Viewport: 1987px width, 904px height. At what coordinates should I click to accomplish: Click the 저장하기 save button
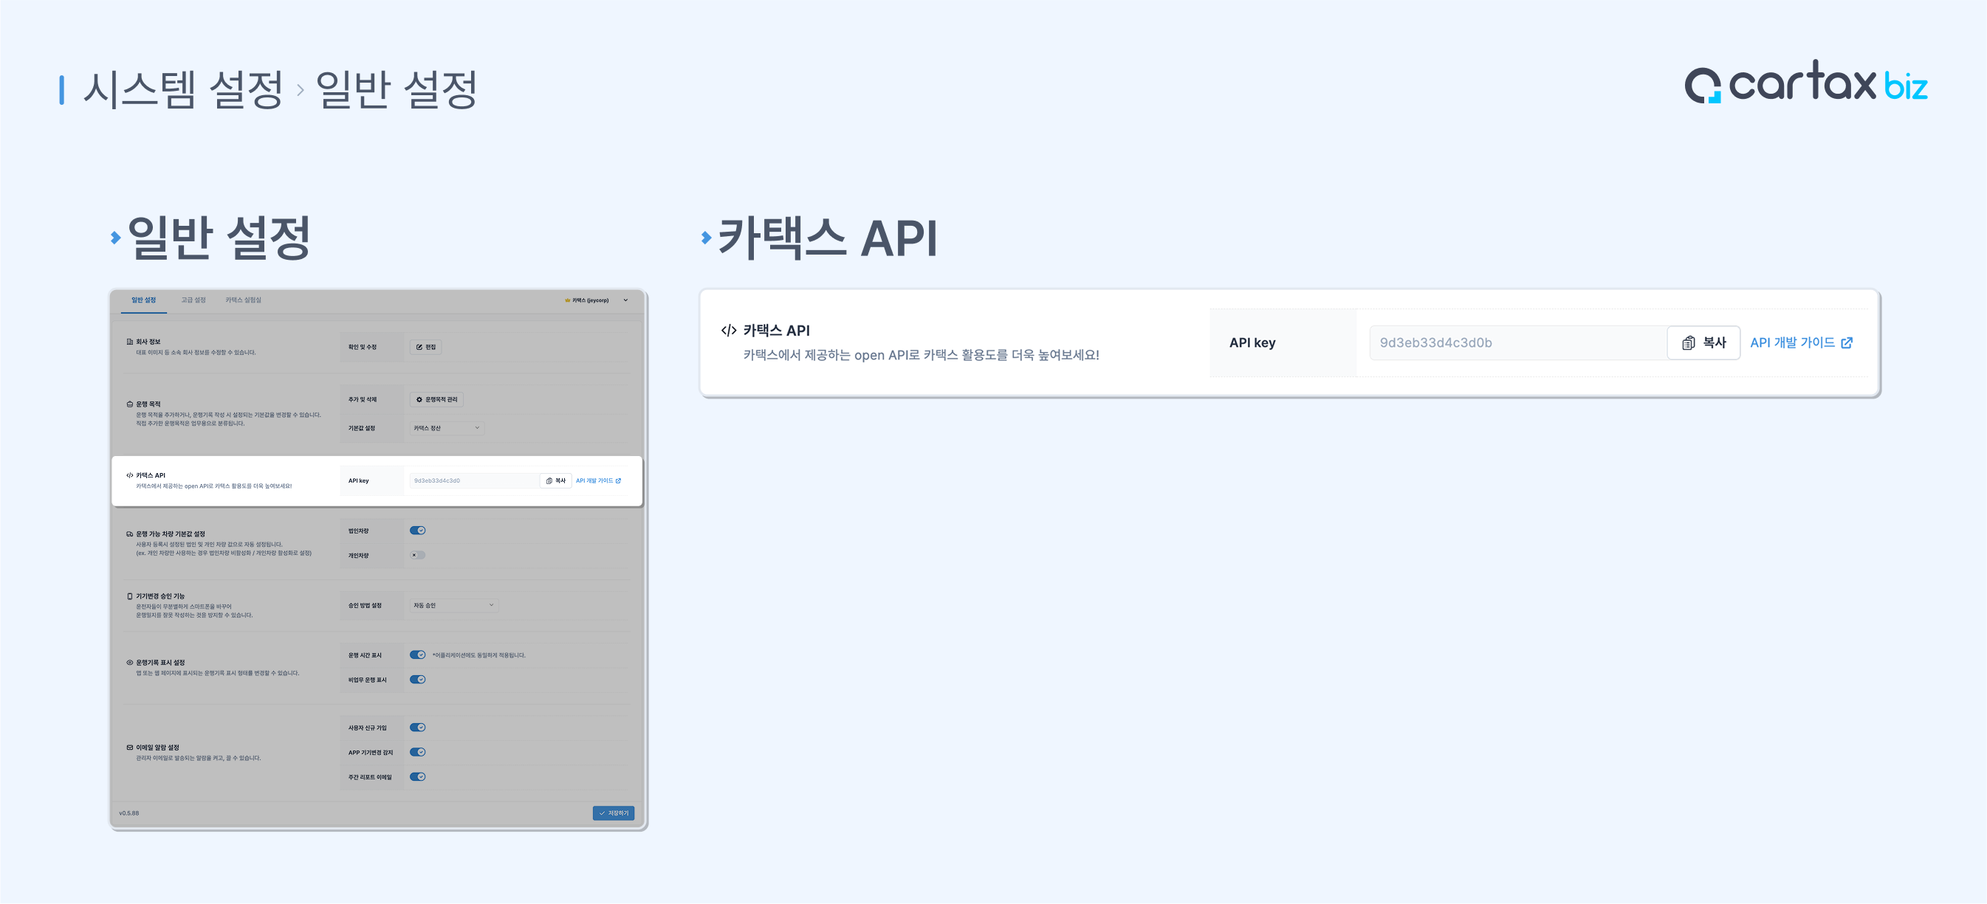point(613,813)
